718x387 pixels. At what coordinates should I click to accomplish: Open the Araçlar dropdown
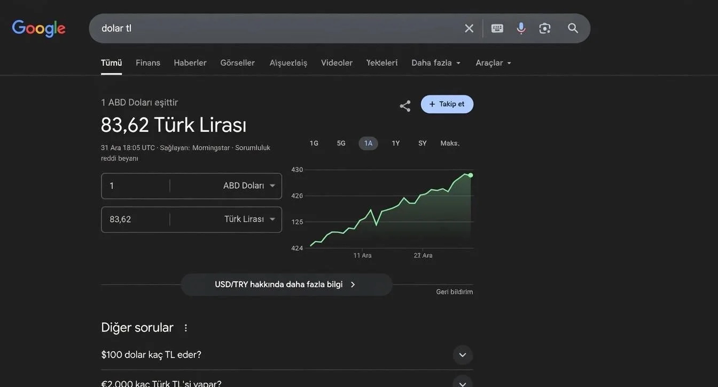(494, 63)
